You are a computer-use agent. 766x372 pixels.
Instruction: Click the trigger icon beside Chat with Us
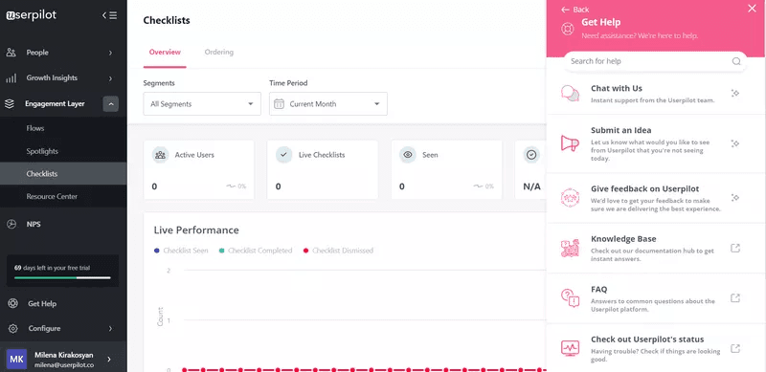[x=734, y=94]
